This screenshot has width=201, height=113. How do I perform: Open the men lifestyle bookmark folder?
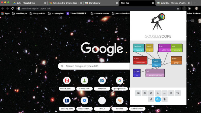(20, 13)
